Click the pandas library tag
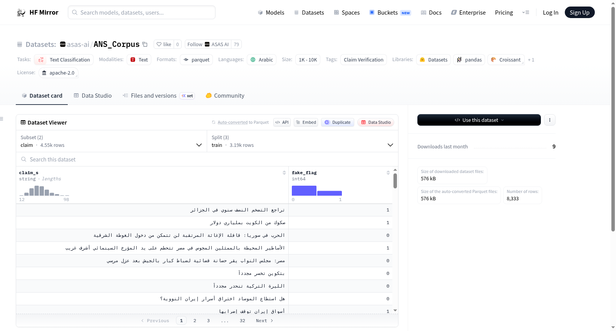This screenshot has width=616, height=331. pyautogui.click(x=469, y=60)
